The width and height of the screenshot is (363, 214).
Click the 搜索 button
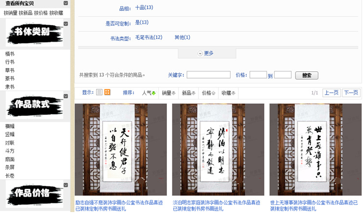click(x=307, y=75)
